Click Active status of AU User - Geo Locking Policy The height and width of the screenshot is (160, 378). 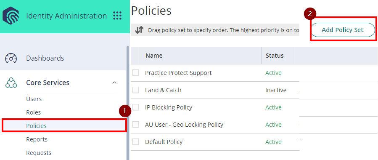[273, 125]
